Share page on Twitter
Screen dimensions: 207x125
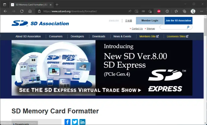[75, 122]
